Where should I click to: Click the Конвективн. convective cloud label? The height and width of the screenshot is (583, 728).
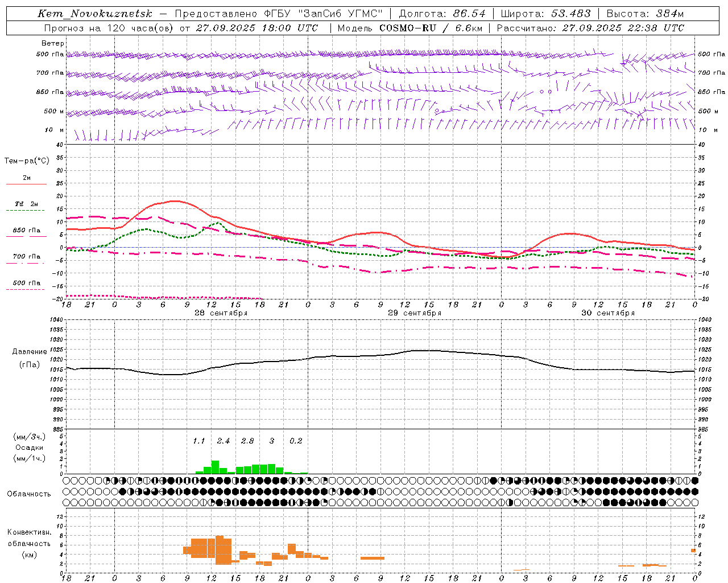[x=30, y=532]
